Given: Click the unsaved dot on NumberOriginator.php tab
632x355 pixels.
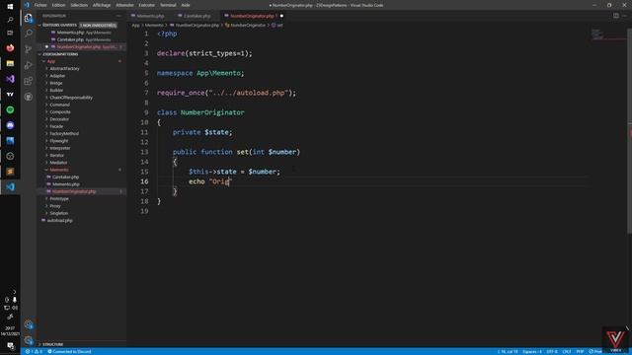Looking at the screenshot, I should tap(281, 16).
